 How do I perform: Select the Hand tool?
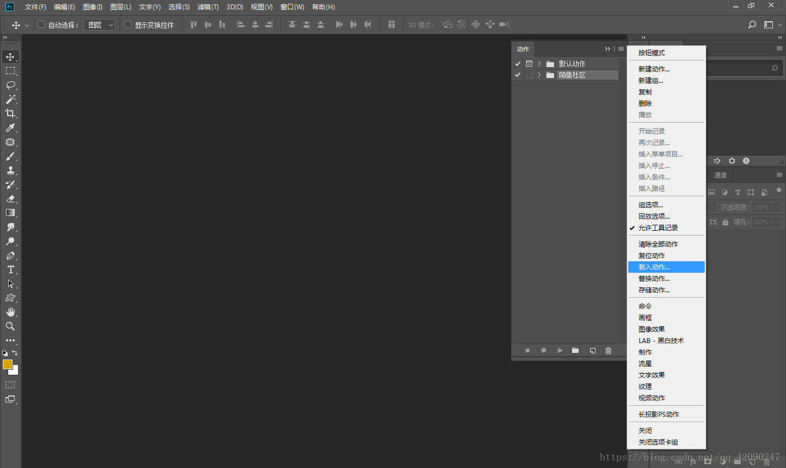click(x=10, y=312)
